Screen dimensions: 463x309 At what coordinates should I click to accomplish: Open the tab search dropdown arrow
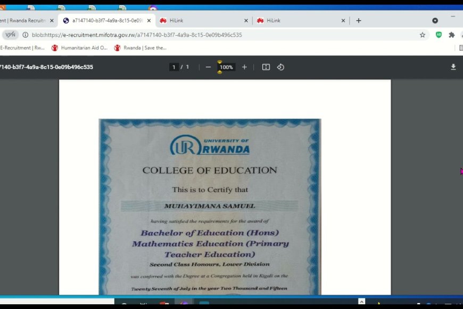coord(435,20)
